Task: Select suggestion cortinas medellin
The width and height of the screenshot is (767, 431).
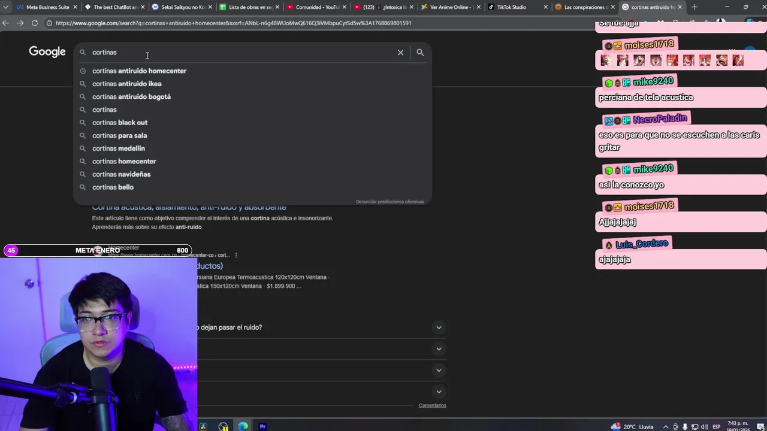Action: (252, 148)
